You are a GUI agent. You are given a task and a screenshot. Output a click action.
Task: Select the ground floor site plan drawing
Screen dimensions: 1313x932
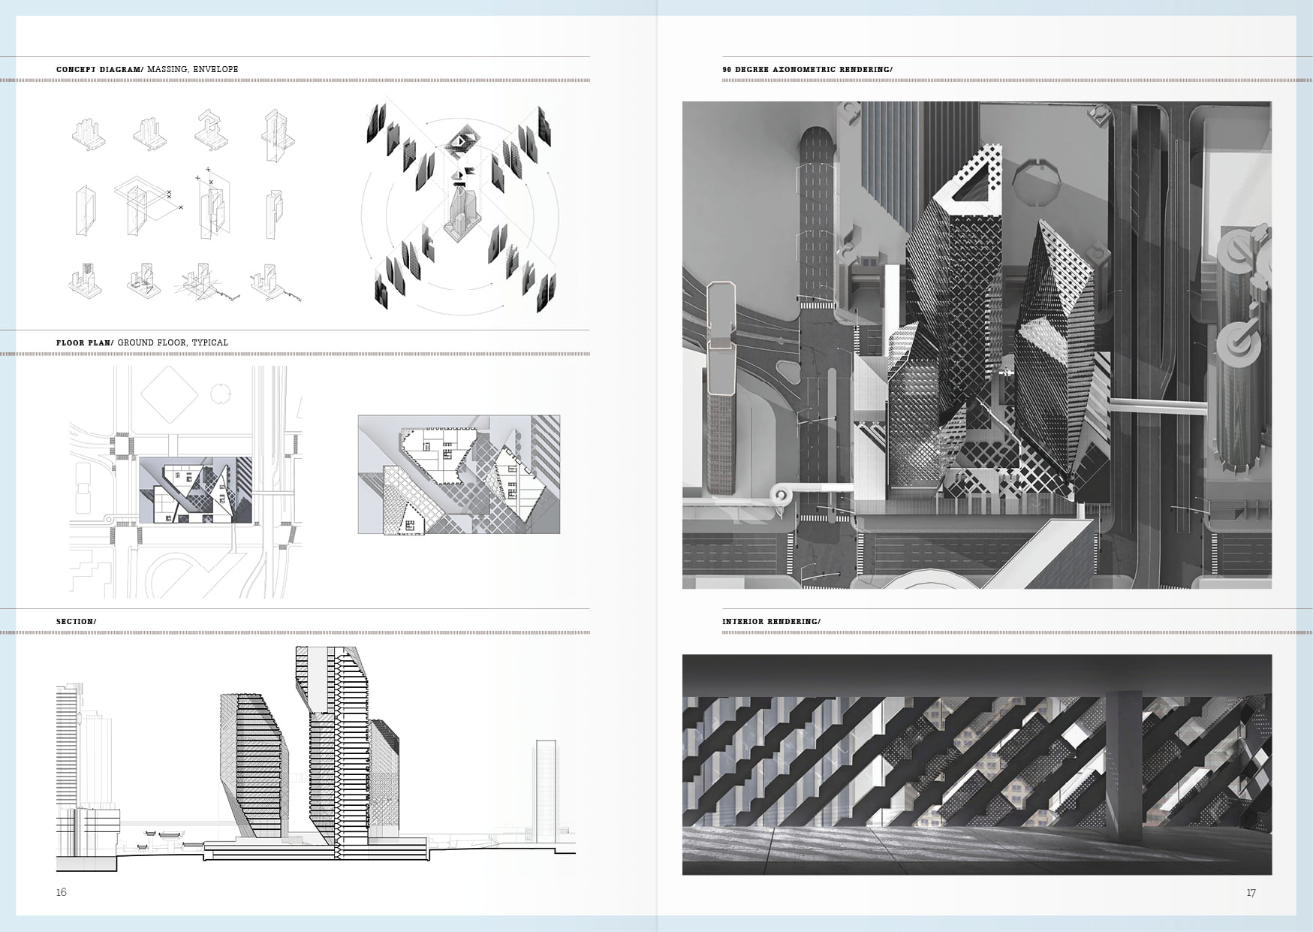pyautogui.click(x=187, y=482)
